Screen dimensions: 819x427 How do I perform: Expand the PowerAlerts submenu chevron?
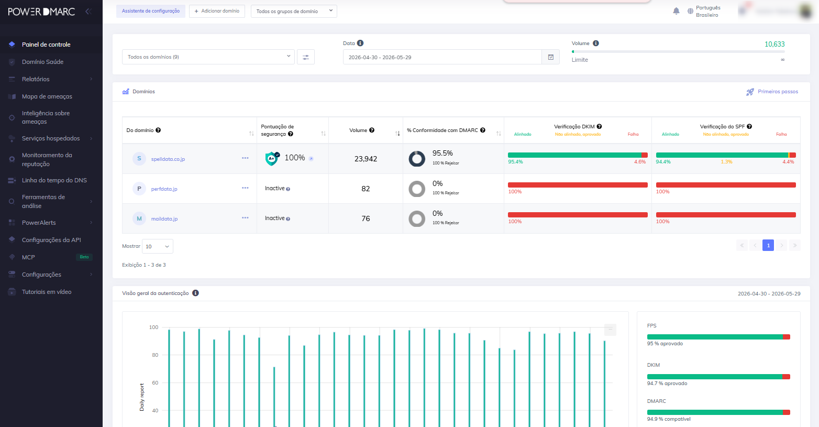click(x=91, y=223)
